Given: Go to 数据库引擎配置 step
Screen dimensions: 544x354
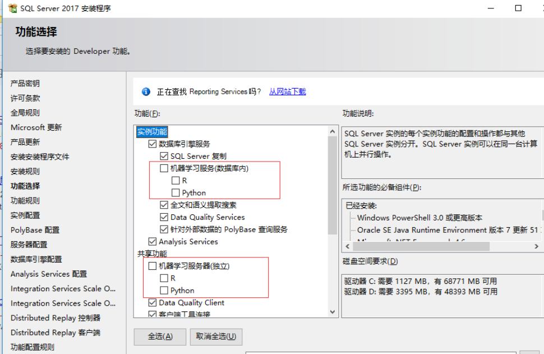Looking at the screenshot, I should click(36, 259).
